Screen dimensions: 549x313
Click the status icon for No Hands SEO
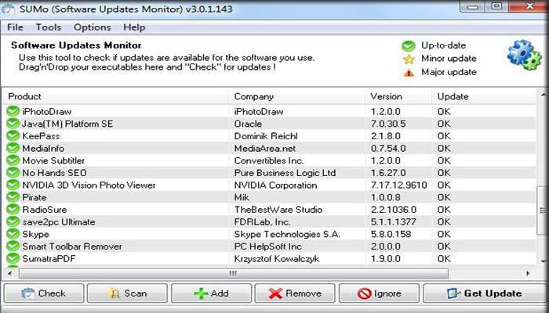click(x=13, y=173)
